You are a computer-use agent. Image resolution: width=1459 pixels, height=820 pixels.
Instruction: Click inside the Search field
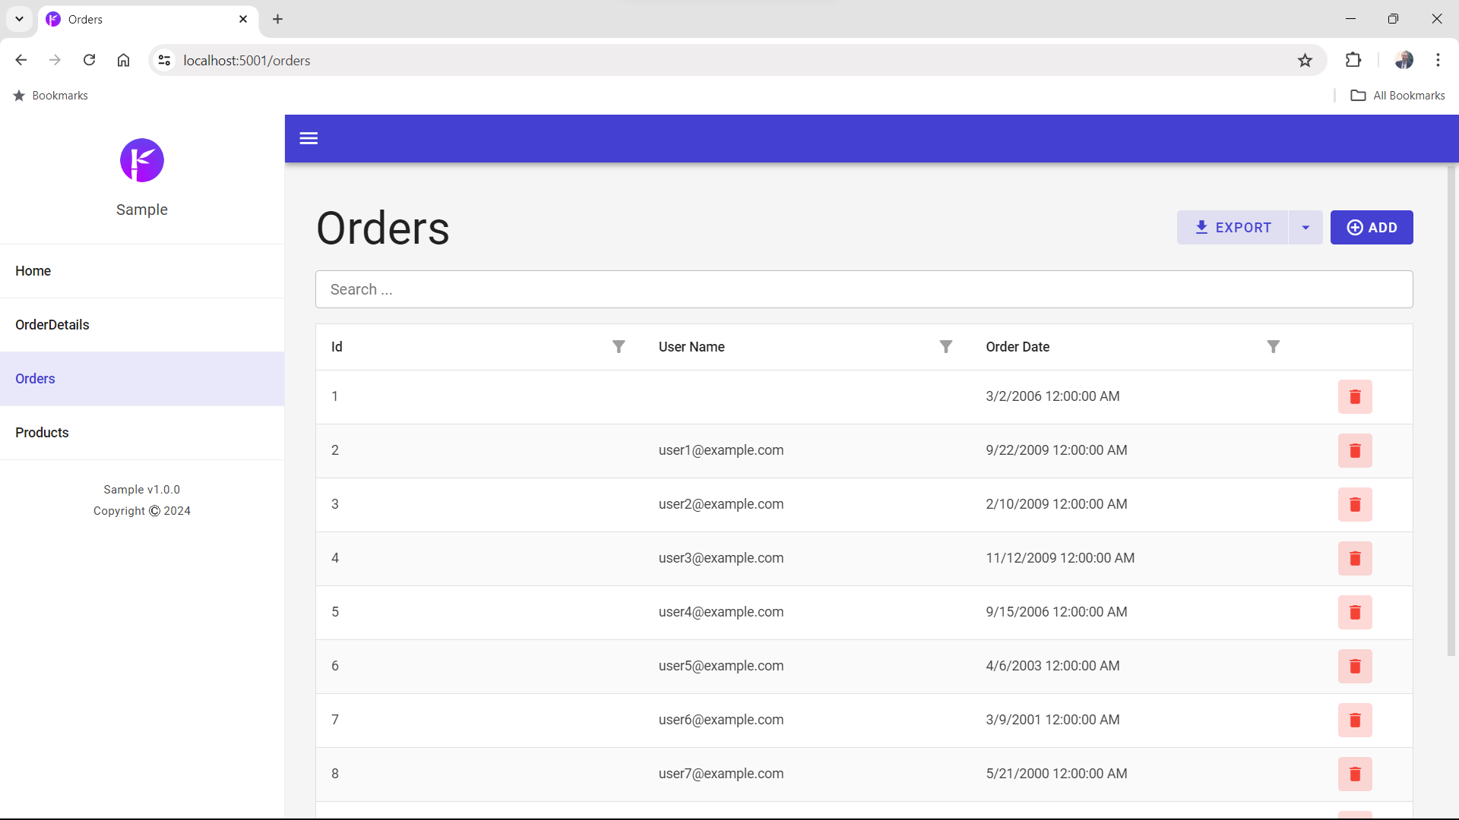pos(684,289)
